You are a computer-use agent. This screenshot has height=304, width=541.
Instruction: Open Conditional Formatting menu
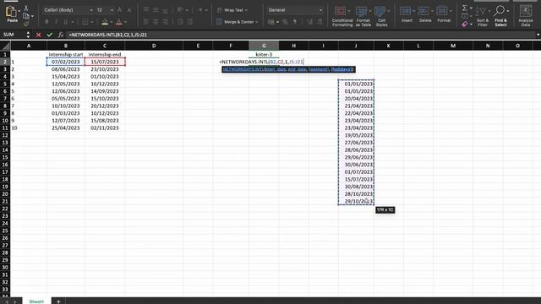(x=342, y=16)
